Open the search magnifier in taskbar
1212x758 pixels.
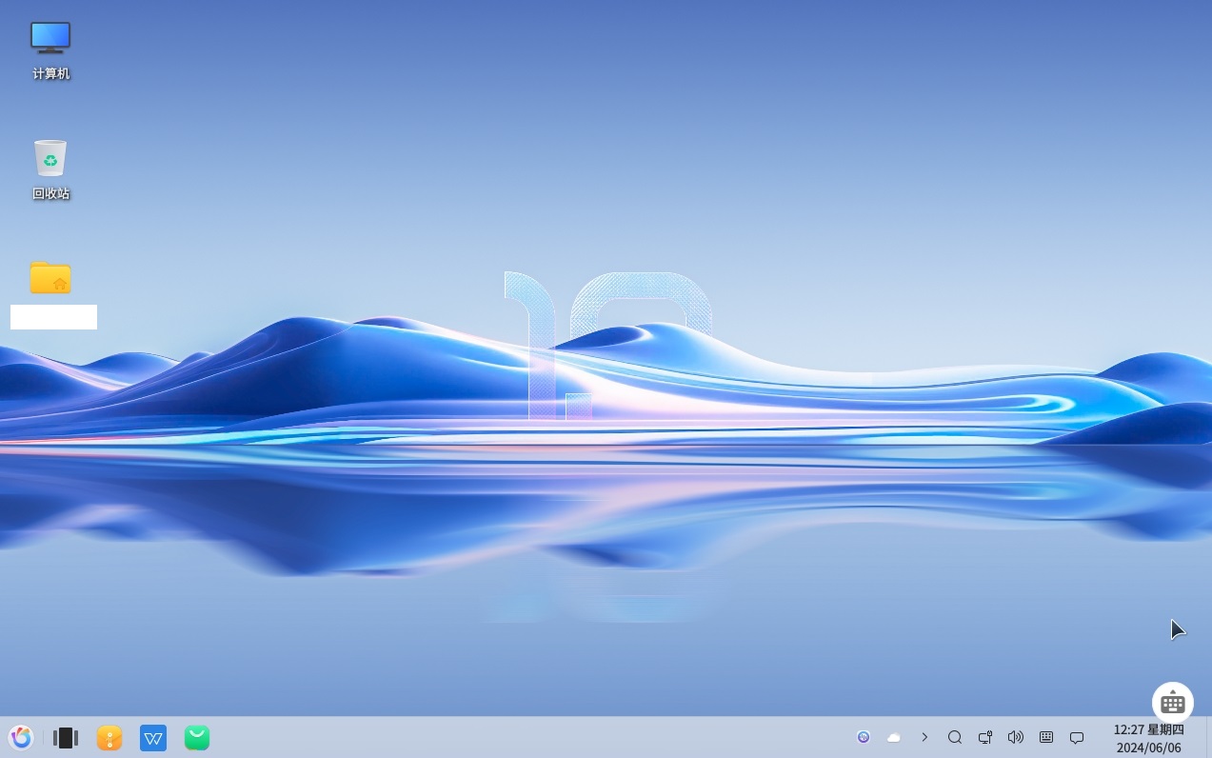tap(955, 737)
